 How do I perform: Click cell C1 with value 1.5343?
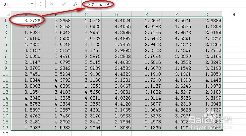tap(86, 21)
